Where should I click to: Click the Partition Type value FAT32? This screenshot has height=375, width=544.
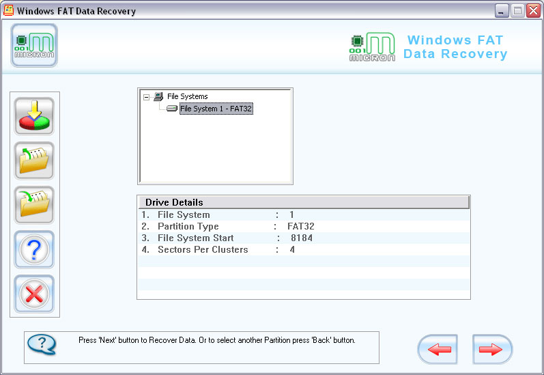point(301,226)
